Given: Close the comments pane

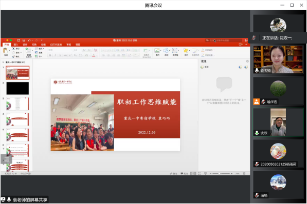Looking at the screenshot, I should point(247,62).
